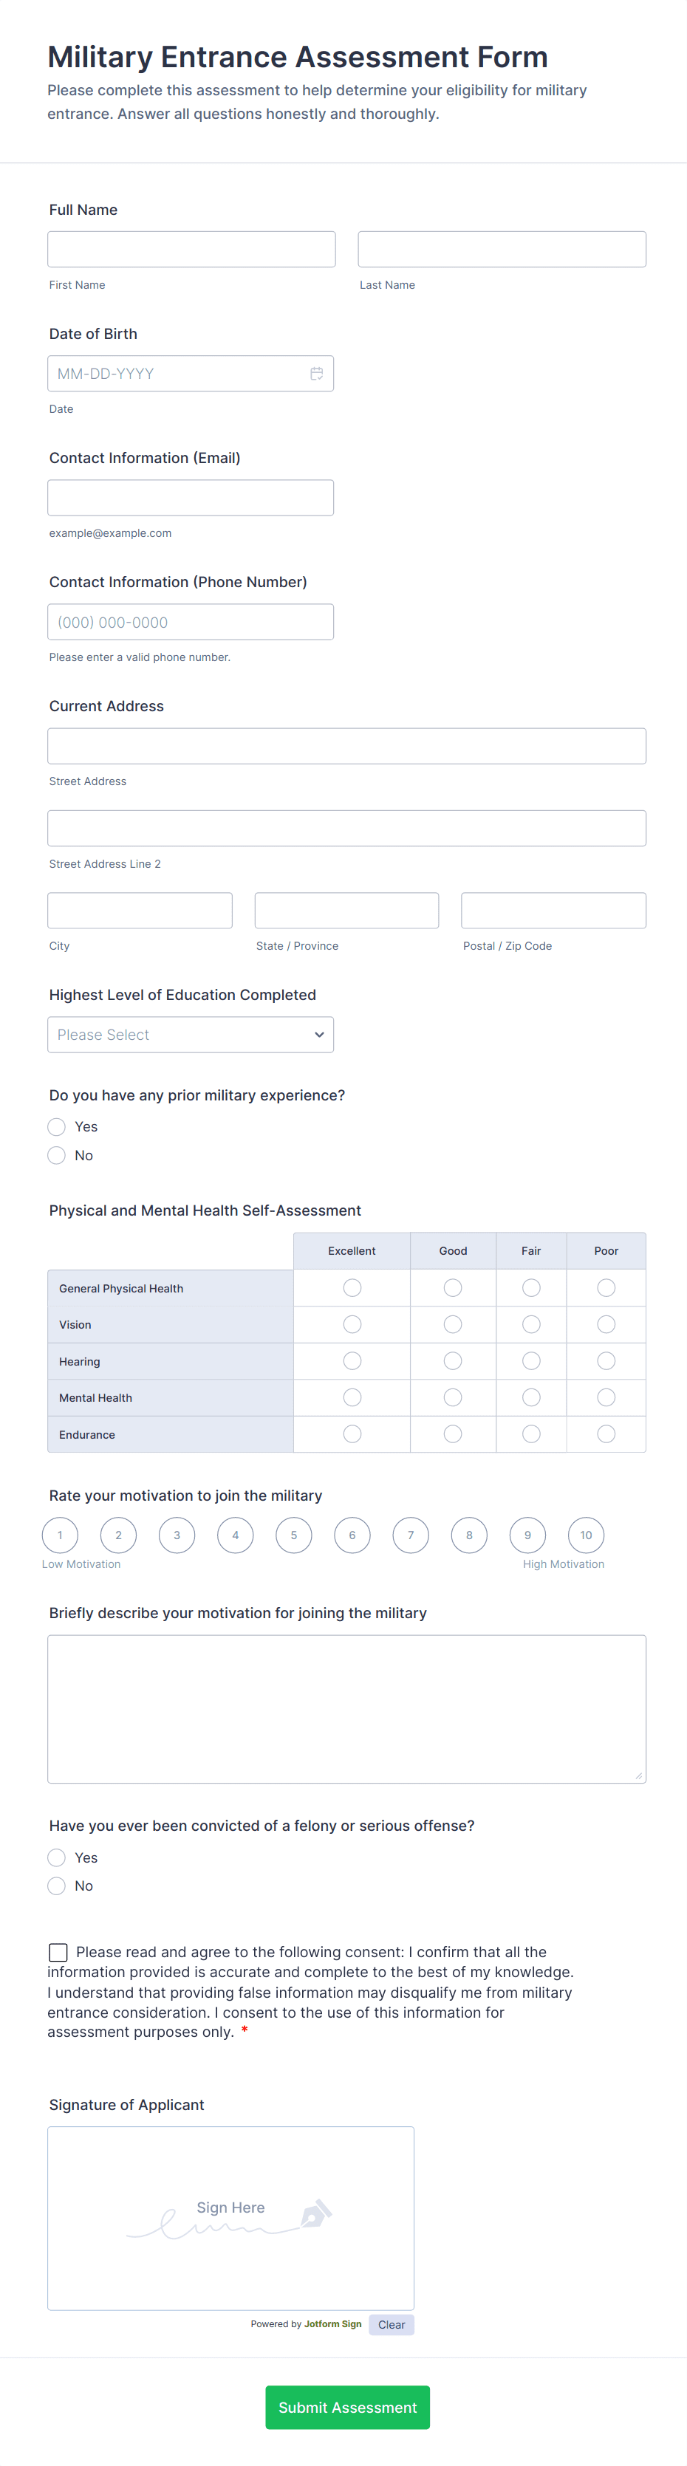The width and height of the screenshot is (687, 2466).
Task: Clear the applicant signature
Action: point(391,2323)
